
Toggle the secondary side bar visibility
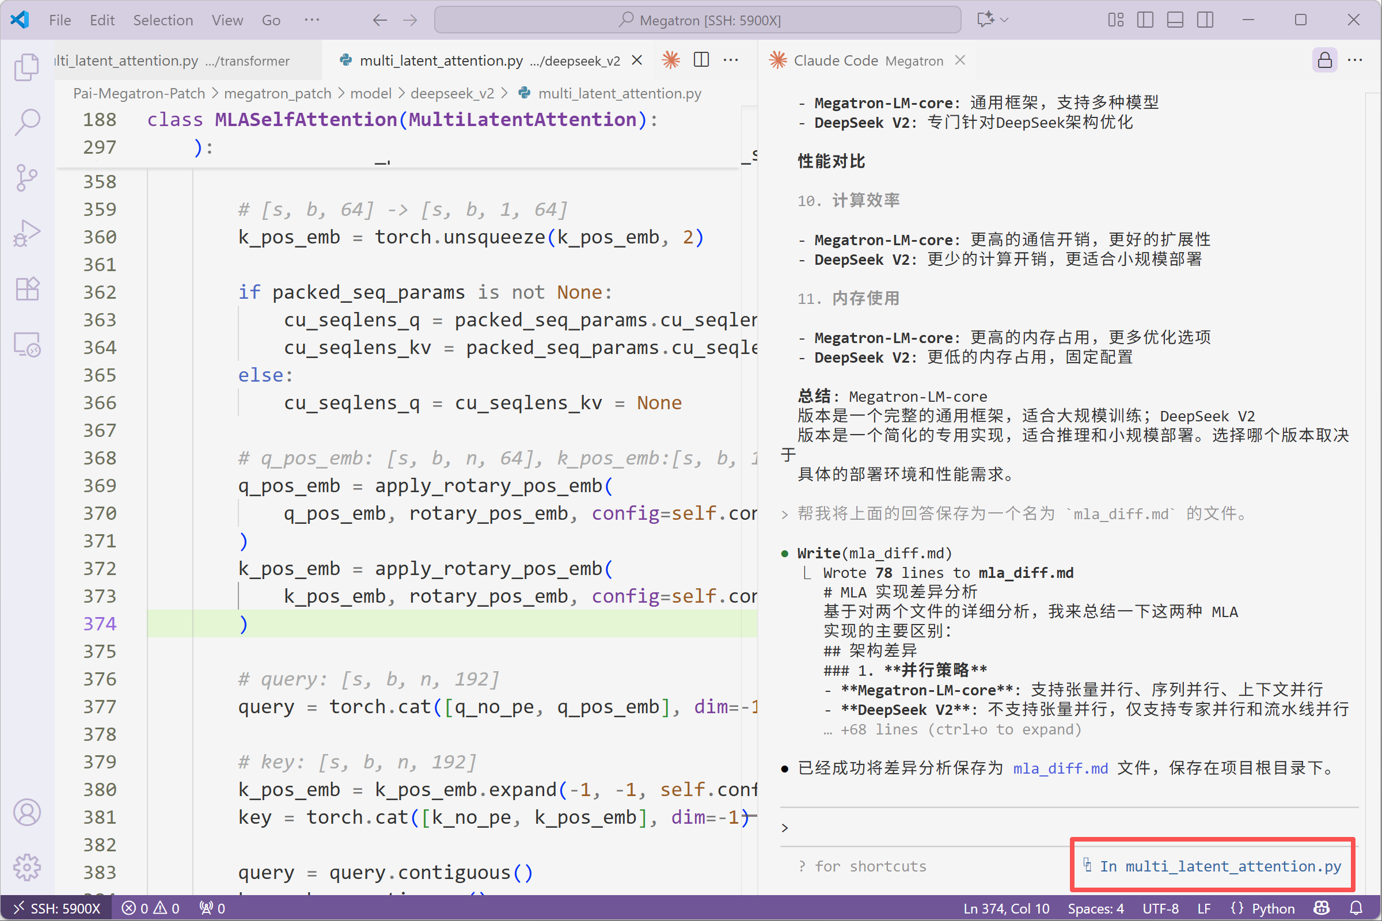click(x=1205, y=20)
